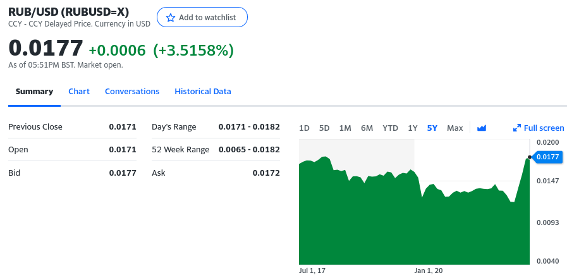Select the Max chart range
Screen dimensions: 567x280
(455, 128)
